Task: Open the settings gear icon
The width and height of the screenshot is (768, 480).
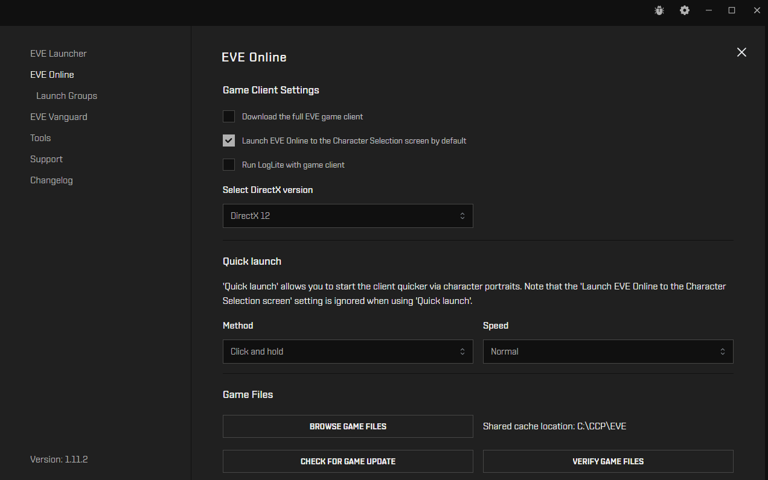Action: pos(684,10)
